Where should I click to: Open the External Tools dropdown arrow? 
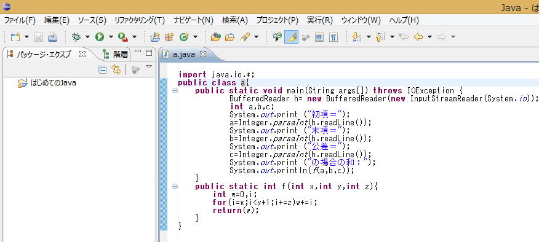coord(134,37)
